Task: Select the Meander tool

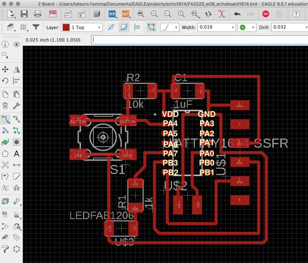Action: tap(17, 188)
